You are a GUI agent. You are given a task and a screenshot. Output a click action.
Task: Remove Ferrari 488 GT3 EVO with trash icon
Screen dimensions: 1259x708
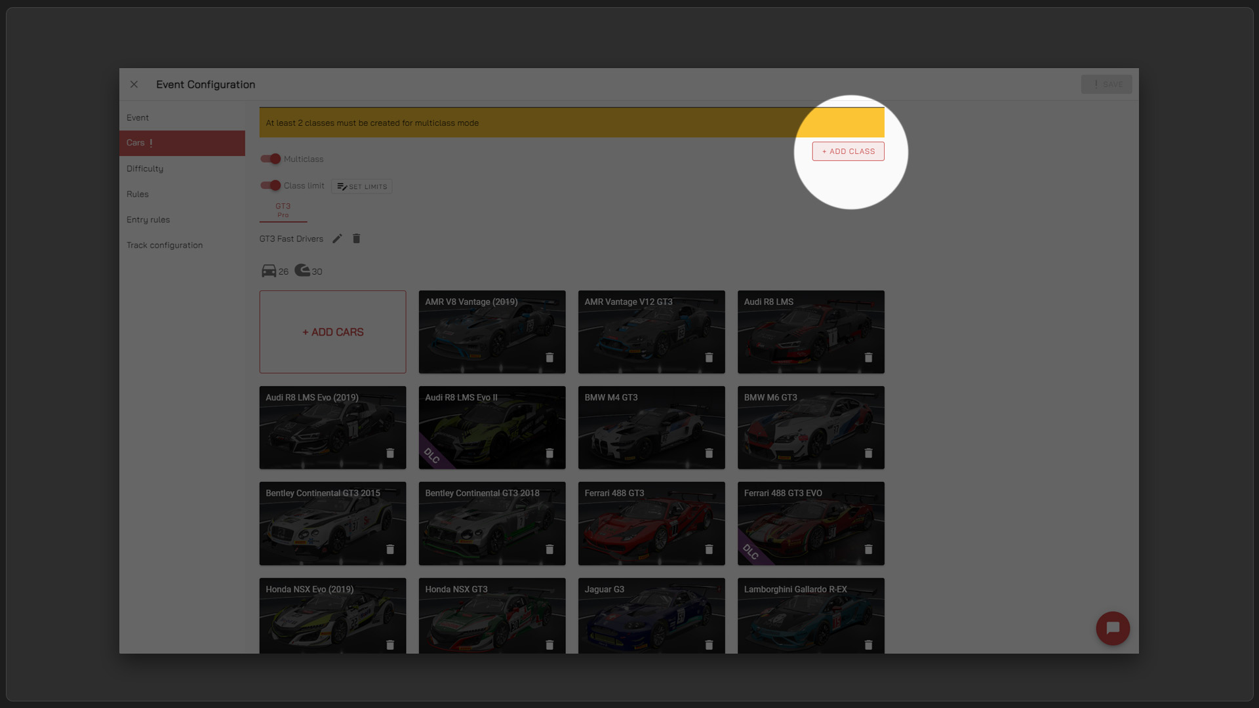click(868, 549)
